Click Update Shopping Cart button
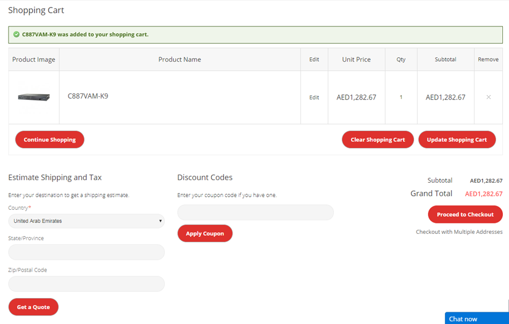This screenshot has width=509, height=324. click(x=457, y=139)
